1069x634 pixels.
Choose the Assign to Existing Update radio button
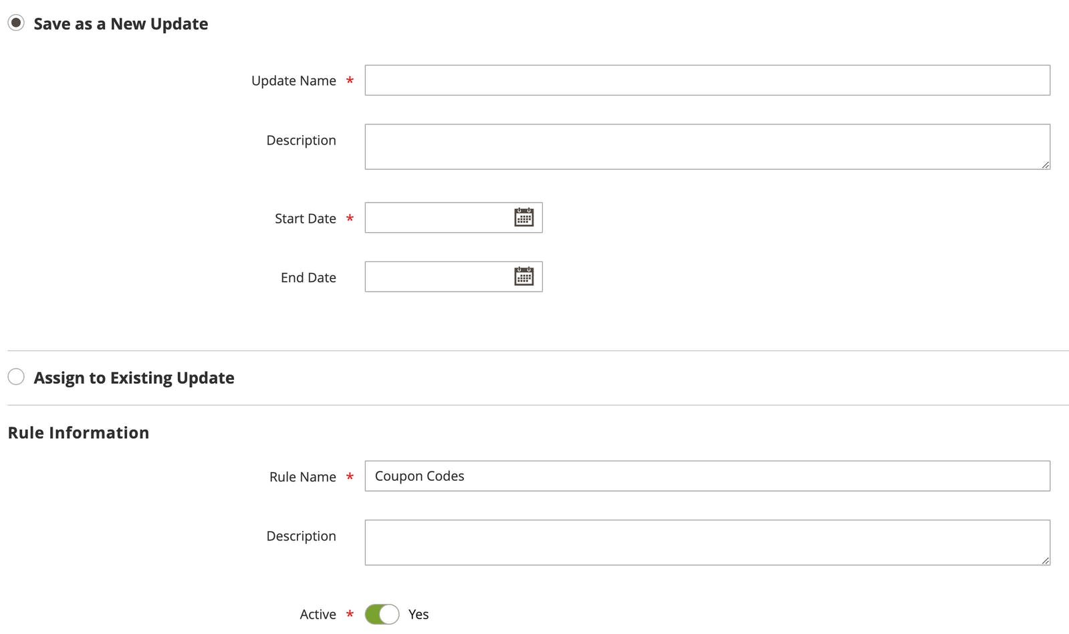tap(16, 377)
